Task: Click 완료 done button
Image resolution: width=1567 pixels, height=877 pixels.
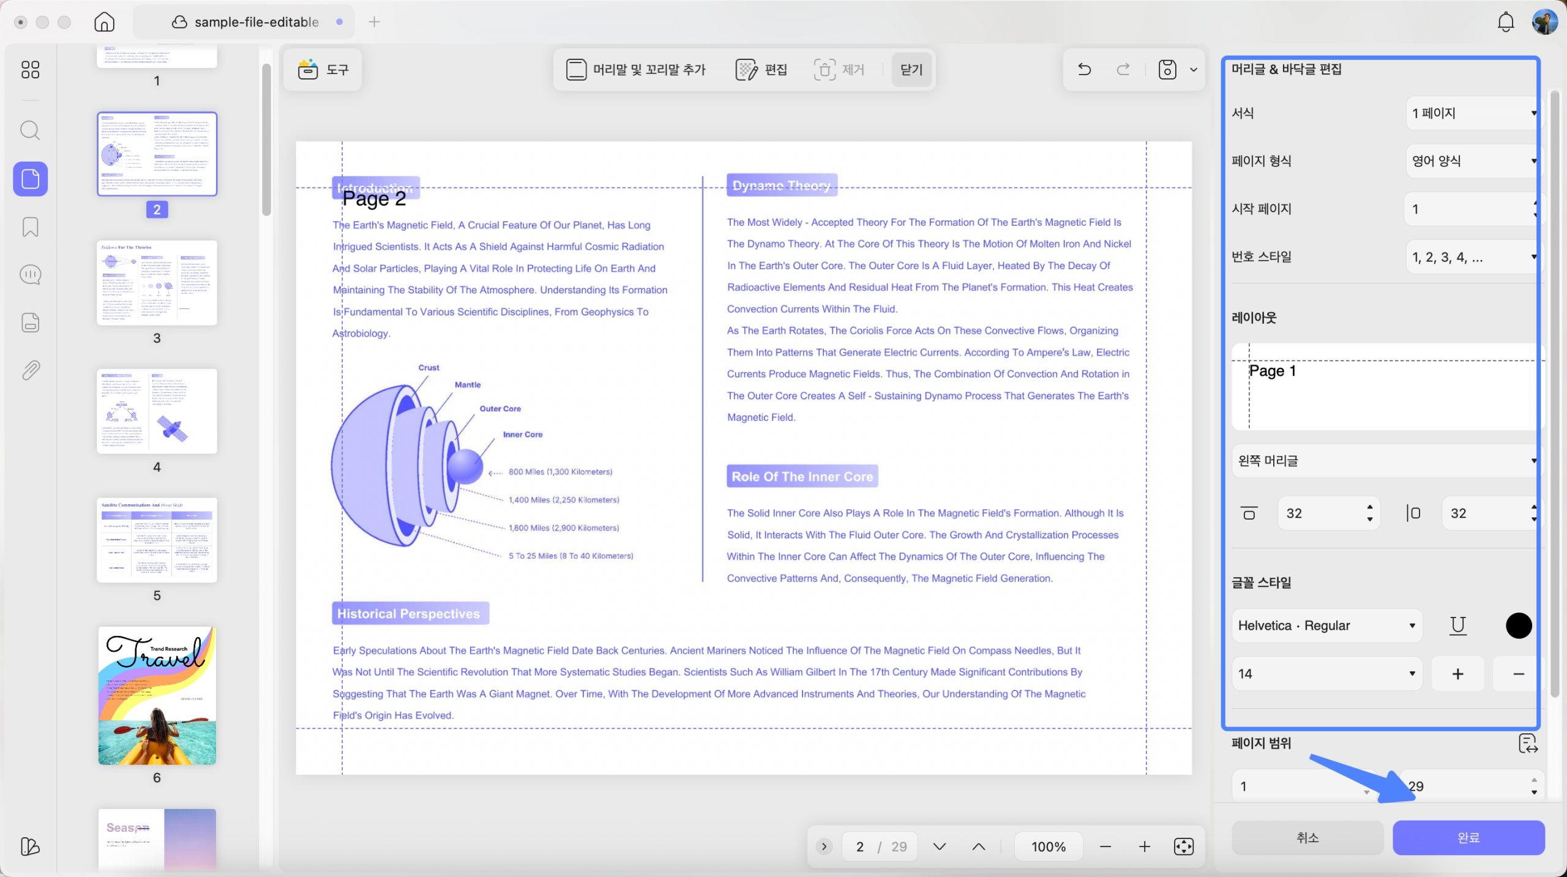Action: pos(1468,838)
